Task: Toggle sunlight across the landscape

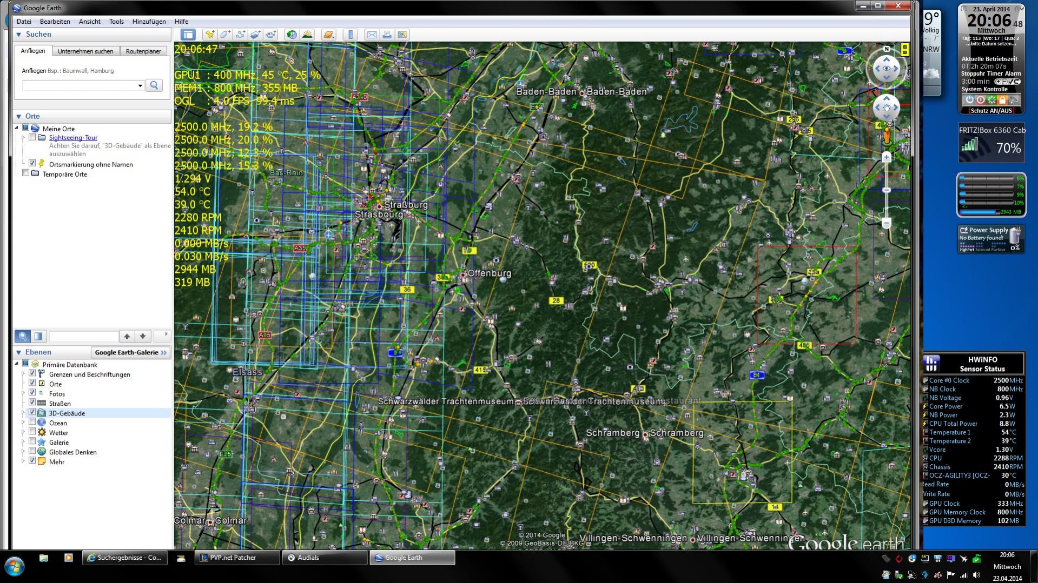Action: click(x=307, y=35)
